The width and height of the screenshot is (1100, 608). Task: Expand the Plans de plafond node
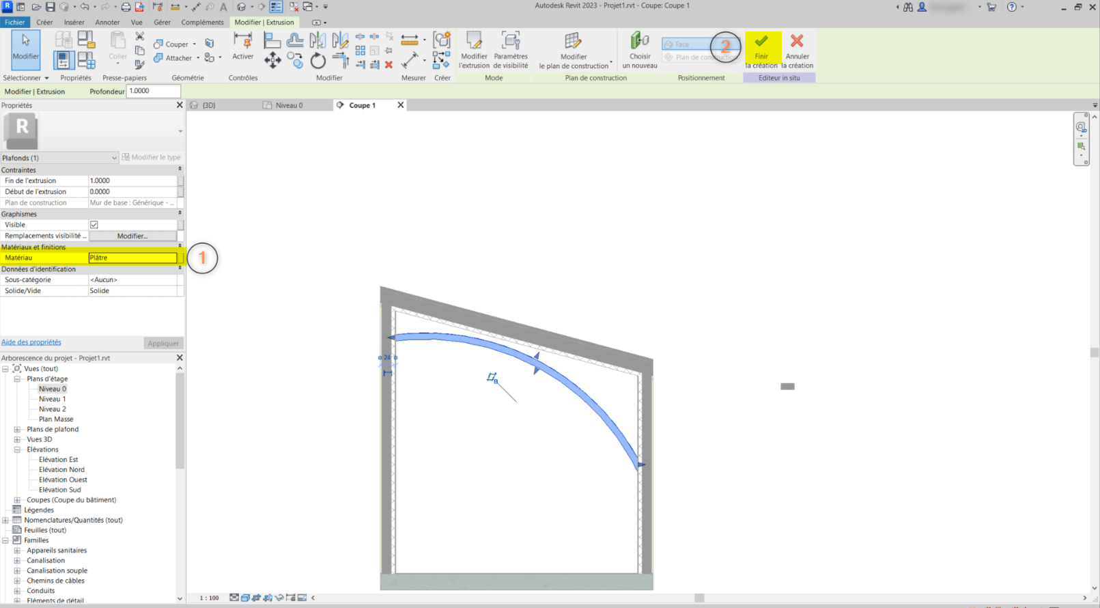click(17, 430)
